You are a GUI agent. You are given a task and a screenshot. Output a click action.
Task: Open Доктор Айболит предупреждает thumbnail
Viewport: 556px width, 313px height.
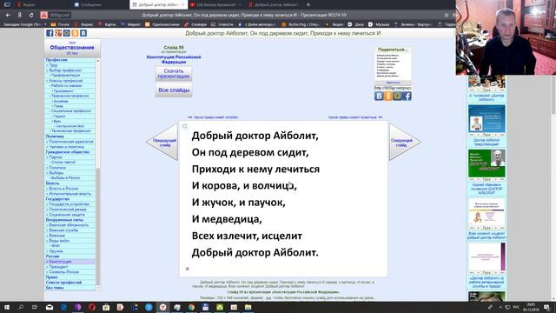pos(486,119)
